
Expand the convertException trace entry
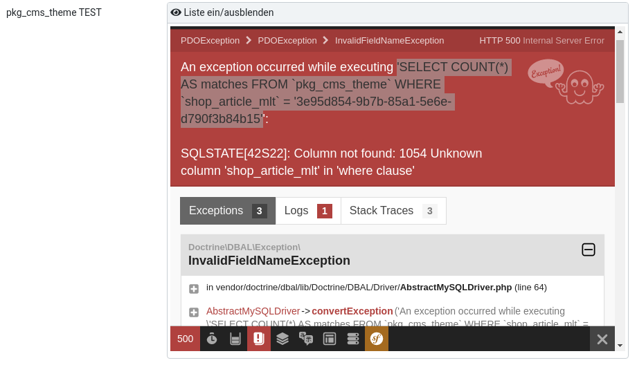click(x=194, y=312)
